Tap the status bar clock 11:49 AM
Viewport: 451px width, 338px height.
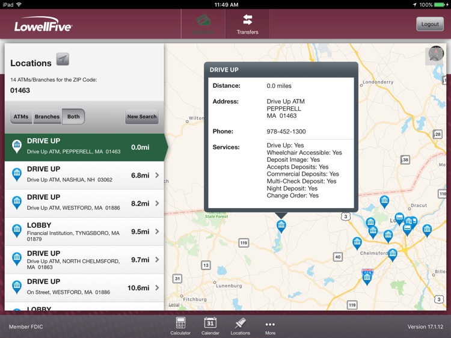(226, 5)
